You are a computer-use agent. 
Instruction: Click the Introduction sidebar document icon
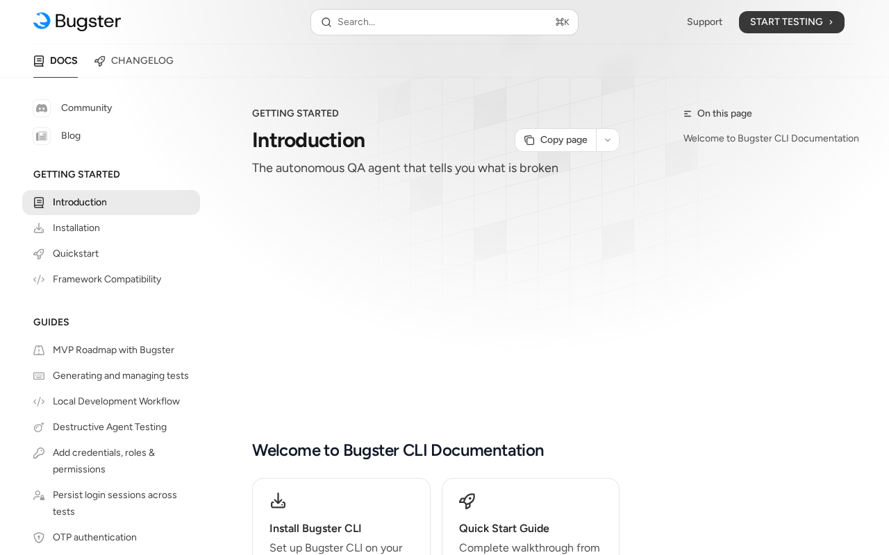click(x=39, y=203)
